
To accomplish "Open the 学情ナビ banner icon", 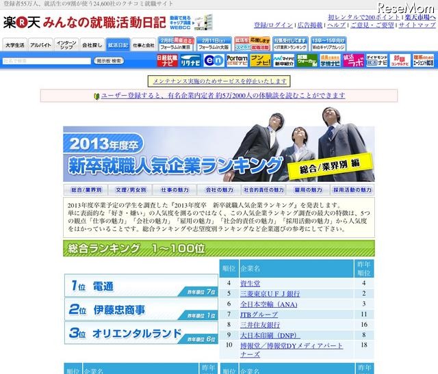I will click(x=330, y=60).
